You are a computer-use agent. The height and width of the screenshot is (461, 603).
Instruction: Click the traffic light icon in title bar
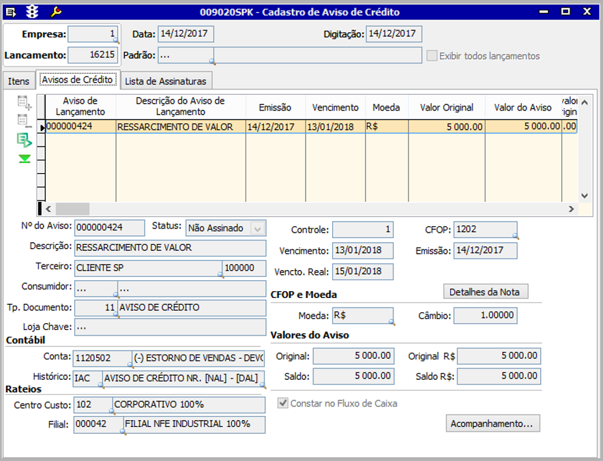tap(33, 12)
